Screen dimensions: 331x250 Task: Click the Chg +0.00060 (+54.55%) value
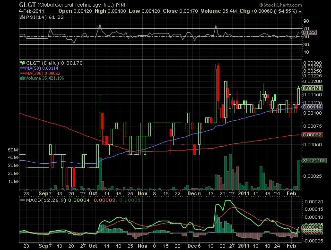[269, 11]
